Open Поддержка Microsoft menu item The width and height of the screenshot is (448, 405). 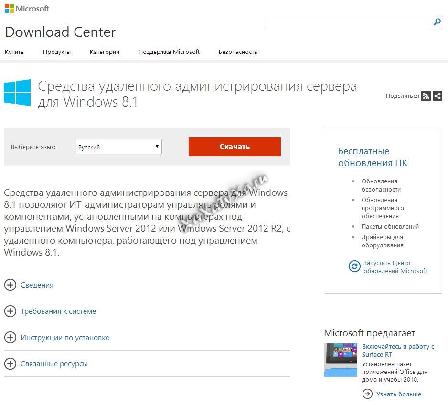(169, 52)
